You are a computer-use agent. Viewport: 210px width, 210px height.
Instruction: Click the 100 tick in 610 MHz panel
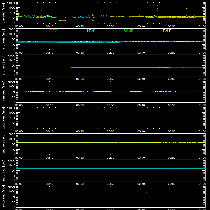coord(13,66)
